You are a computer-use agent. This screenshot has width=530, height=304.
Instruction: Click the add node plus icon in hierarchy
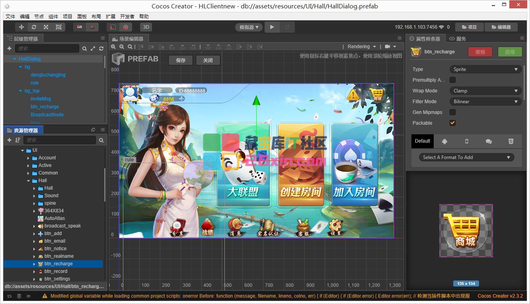coord(10,48)
